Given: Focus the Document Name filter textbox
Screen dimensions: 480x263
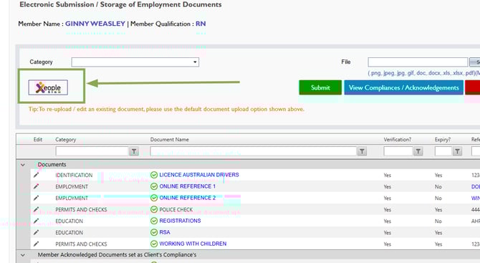Looking at the screenshot, I should [x=253, y=151].
